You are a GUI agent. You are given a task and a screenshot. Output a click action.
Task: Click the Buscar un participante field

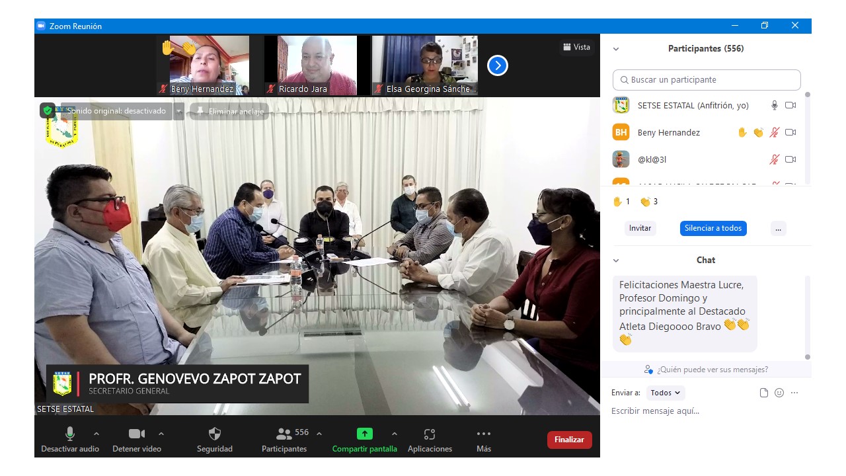pyautogui.click(x=707, y=80)
